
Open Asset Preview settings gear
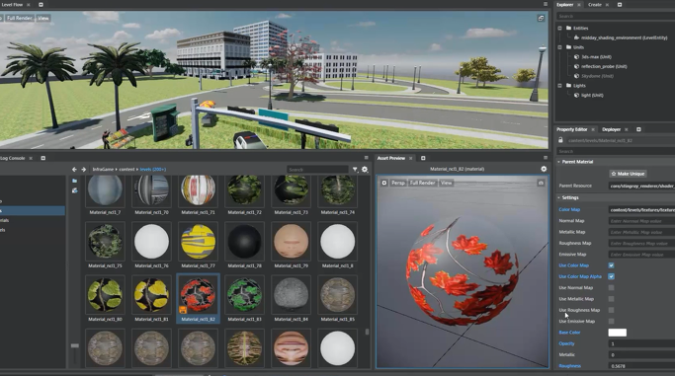point(544,169)
